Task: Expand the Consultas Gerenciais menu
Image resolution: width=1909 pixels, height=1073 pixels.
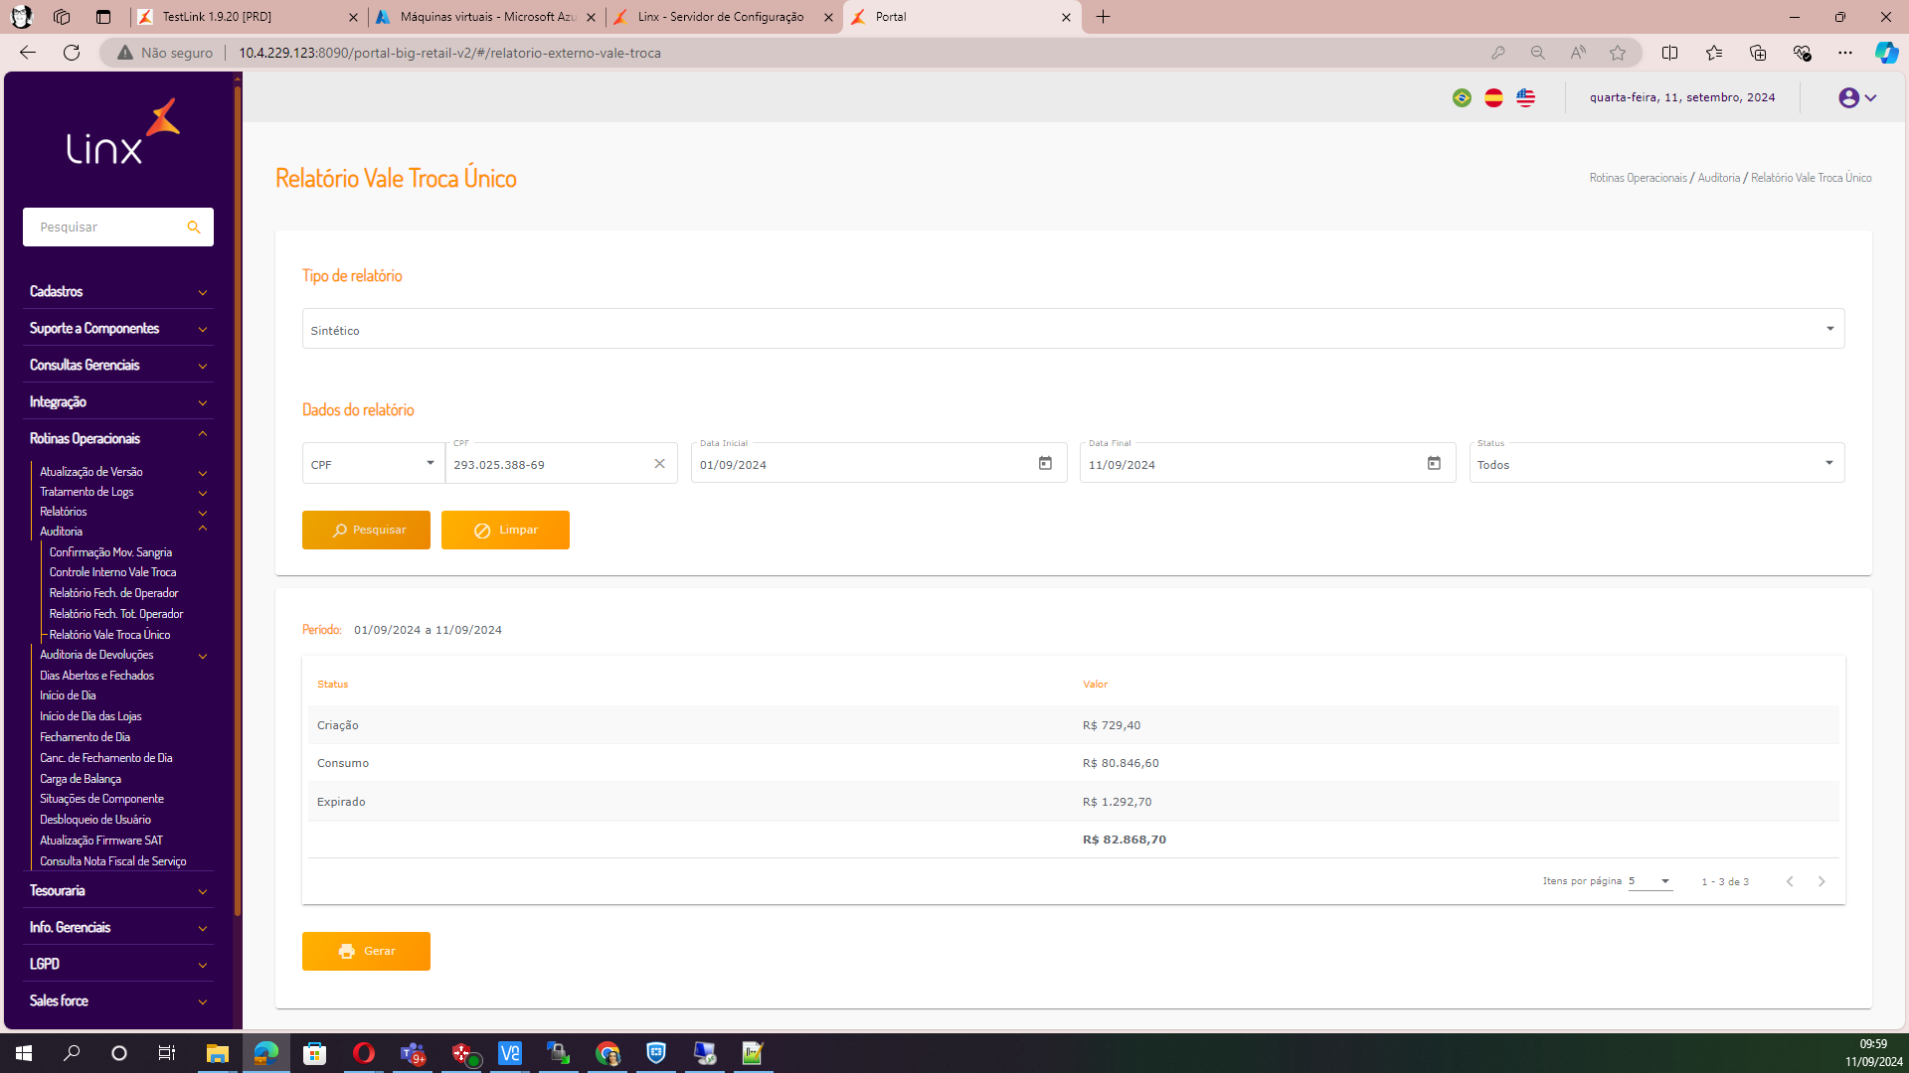Action: pyautogui.click(x=117, y=366)
